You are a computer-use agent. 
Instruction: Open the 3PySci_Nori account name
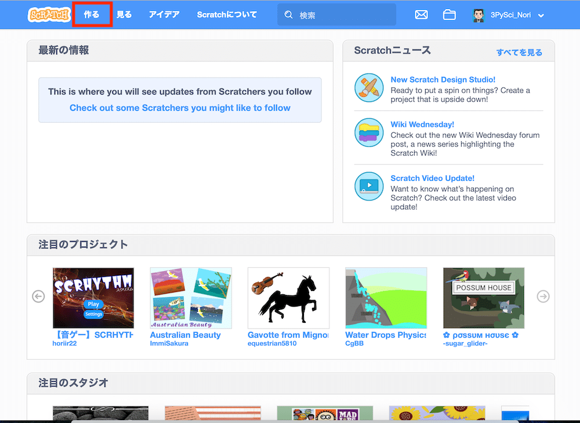(510, 15)
